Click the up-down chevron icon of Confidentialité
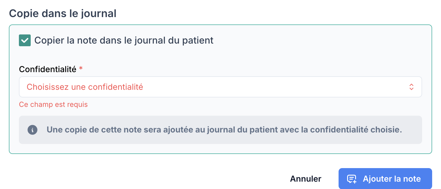The width and height of the screenshot is (441, 189). 411,87
